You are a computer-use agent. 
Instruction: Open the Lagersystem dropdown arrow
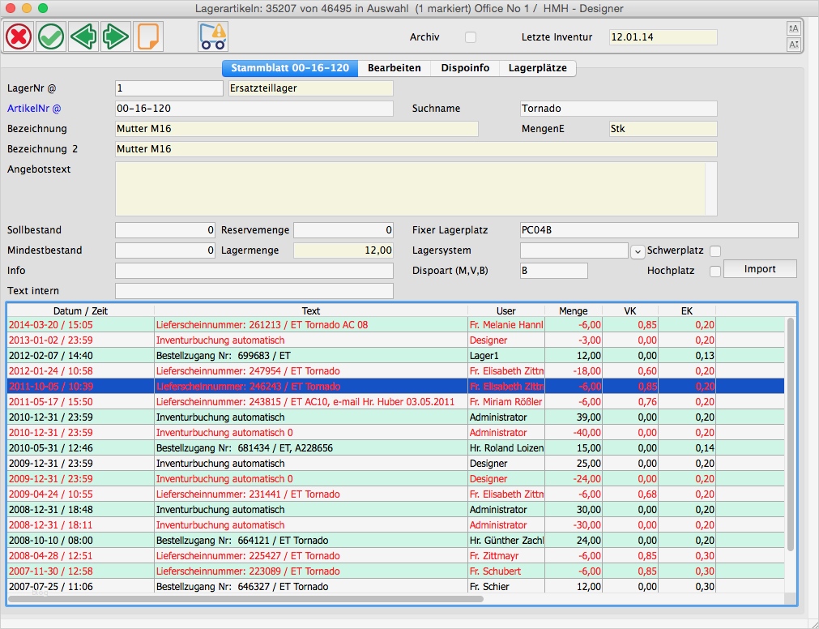click(x=637, y=251)
